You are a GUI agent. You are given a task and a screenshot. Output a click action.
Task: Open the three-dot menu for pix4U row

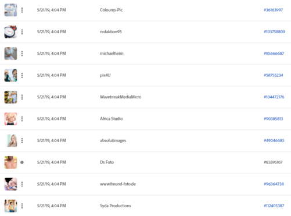[x=22, y=75]
